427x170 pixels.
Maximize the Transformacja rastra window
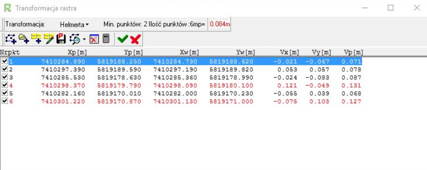click(390, 8)
